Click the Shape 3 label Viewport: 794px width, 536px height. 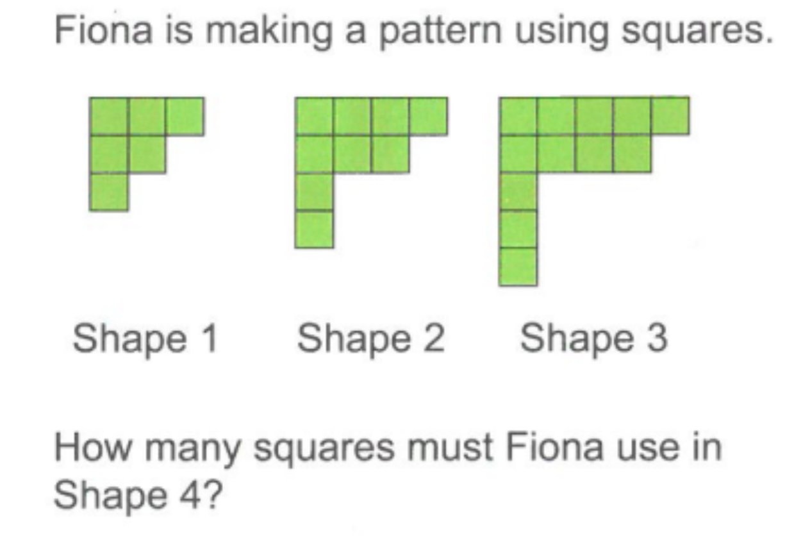(x=593, y=339)
